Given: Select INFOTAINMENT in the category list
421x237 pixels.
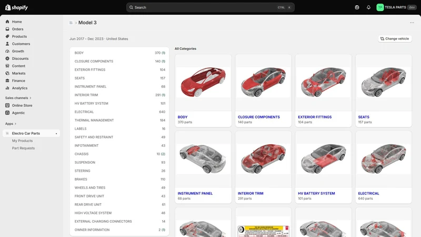Looking at the screenshot, I should pos(120,145).
